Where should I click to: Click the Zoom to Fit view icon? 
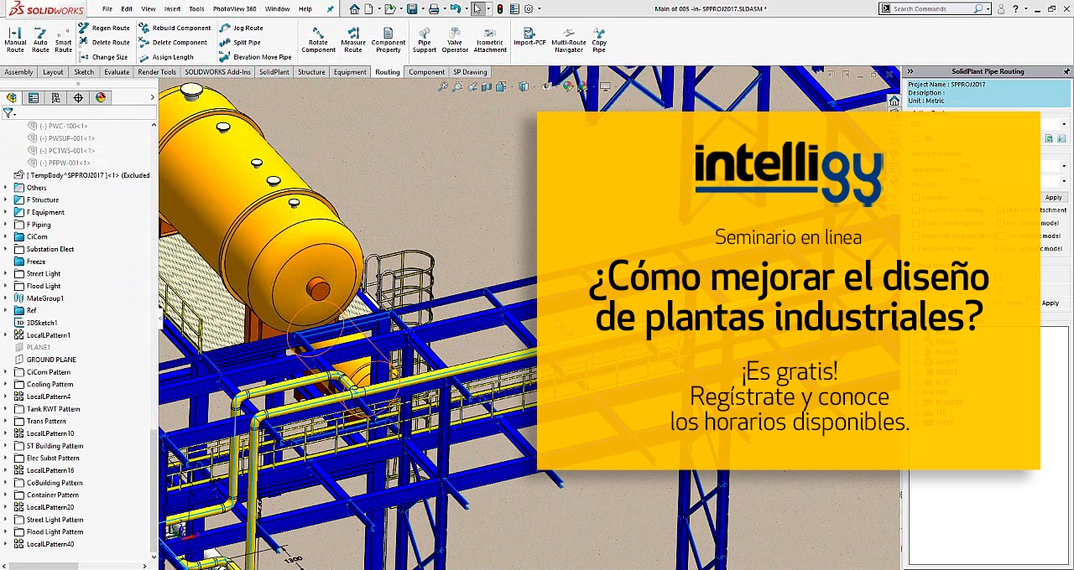click(443, 86)
